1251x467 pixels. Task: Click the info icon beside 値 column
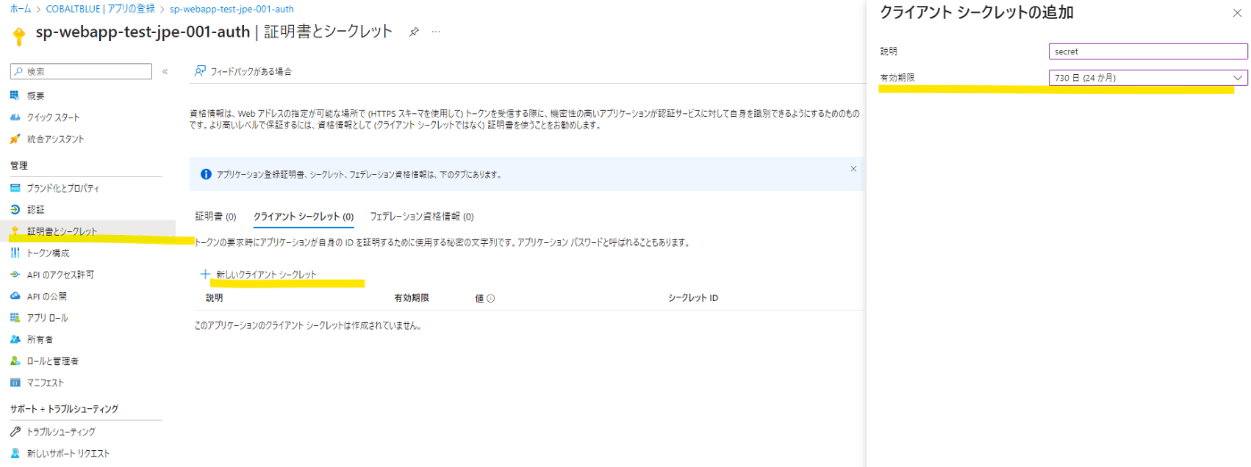(x=491, y=298)
